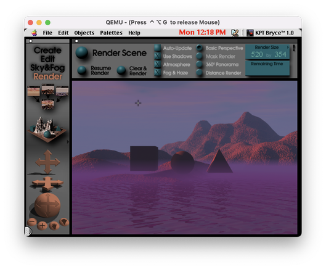Open the KPT Bryce 1.0 application menu
This screenshot has width=326, height=269.
coord(271,33)
